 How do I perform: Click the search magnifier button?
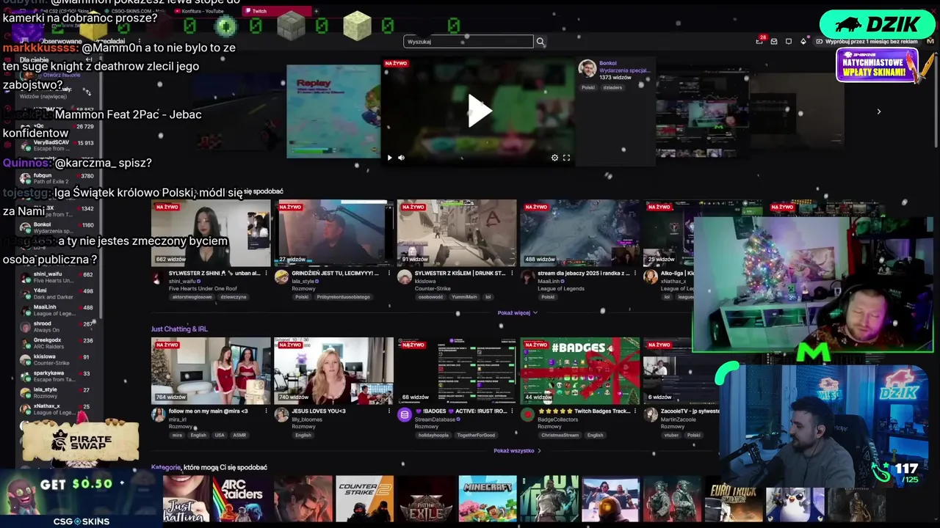(x=540, y=42)
